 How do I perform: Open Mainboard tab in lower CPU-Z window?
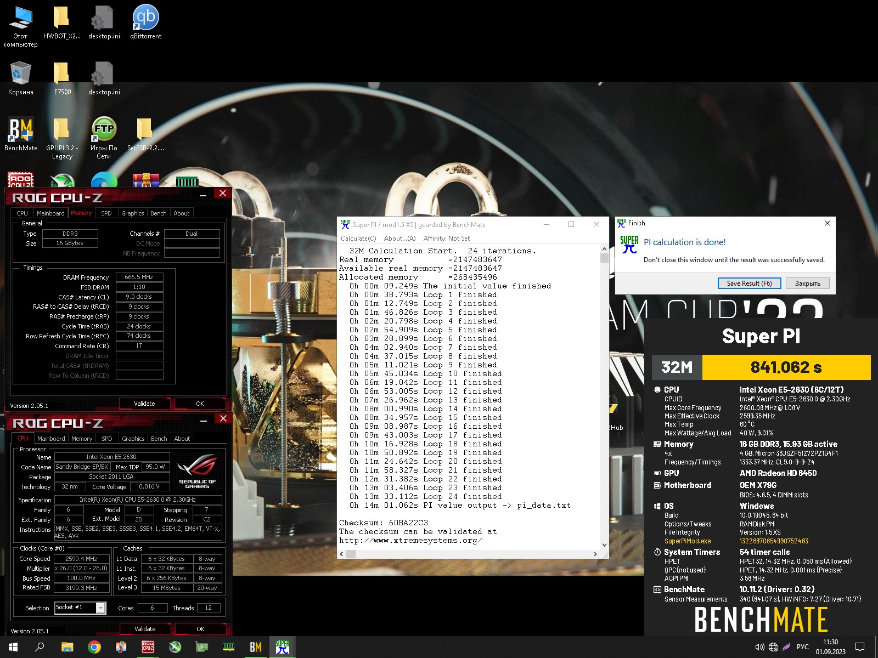[51, 439]
